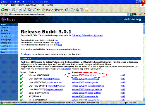Open the Favorites menu

pos(31,5)
